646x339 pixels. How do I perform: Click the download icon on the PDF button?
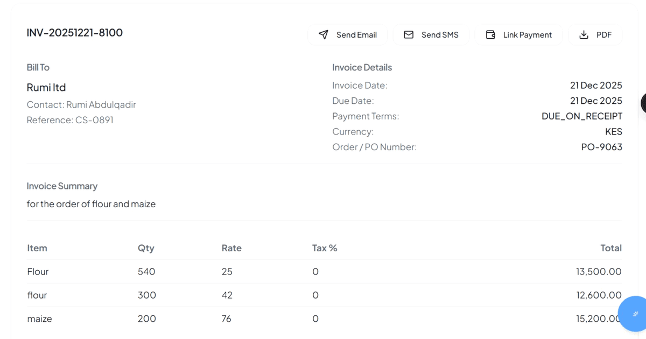584,34
